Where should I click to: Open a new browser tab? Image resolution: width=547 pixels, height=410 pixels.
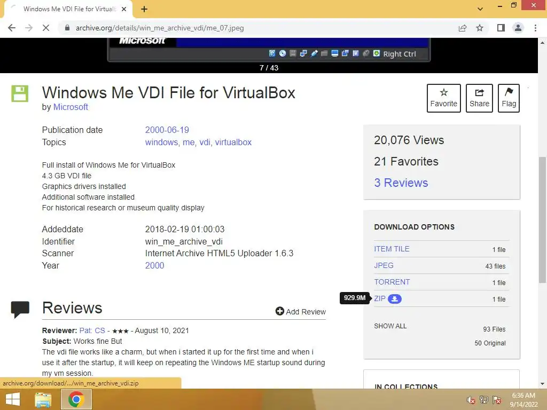[144, 9]
